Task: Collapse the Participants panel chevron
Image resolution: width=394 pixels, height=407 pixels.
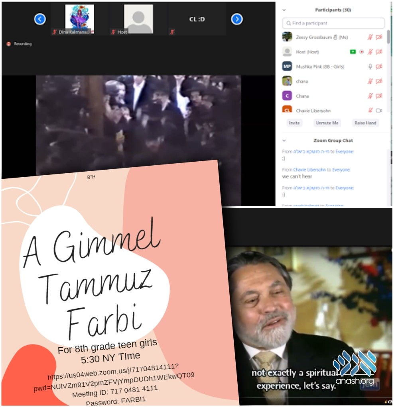Action: pyautogui.click(x=284, y=10)
